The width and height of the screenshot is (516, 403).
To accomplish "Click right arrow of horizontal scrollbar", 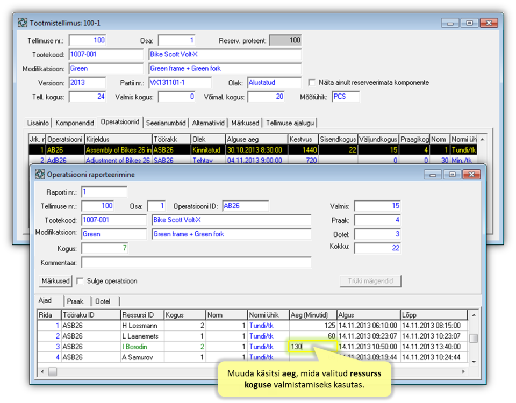I will point(463,371).
